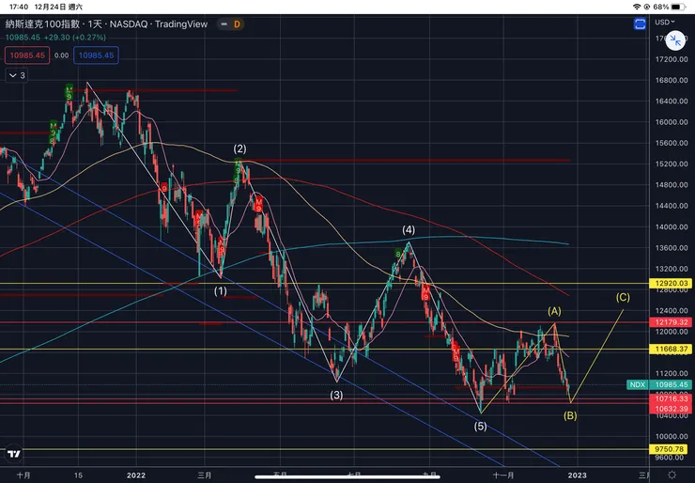Click the 16800.00 price scale label
Viewport: 695px width, 483px height.
coord(672,80)
